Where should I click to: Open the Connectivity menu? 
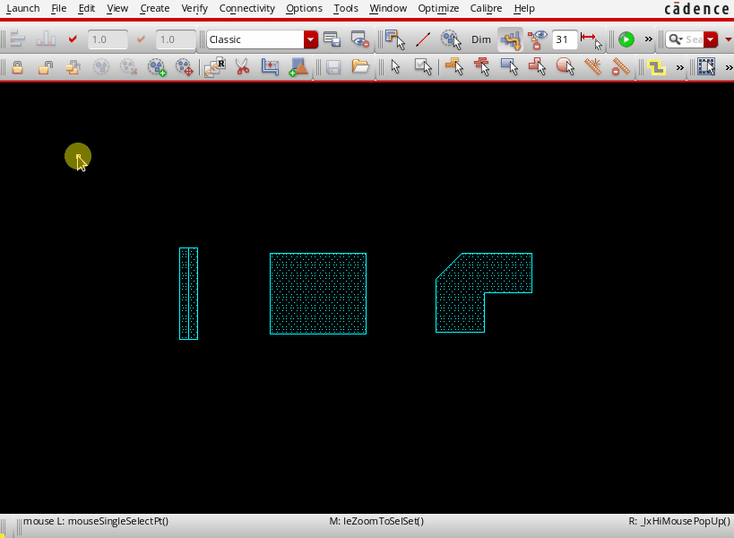(x=246, y=8)
